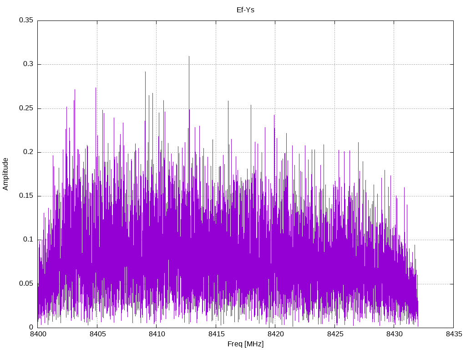Click the Amplitude y-axis label
This screenshot has width=466, height=350.
(x=5, y=174)
